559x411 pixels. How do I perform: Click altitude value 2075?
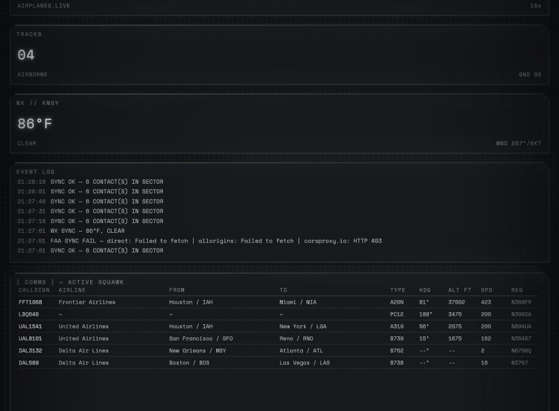pos(455,327)
